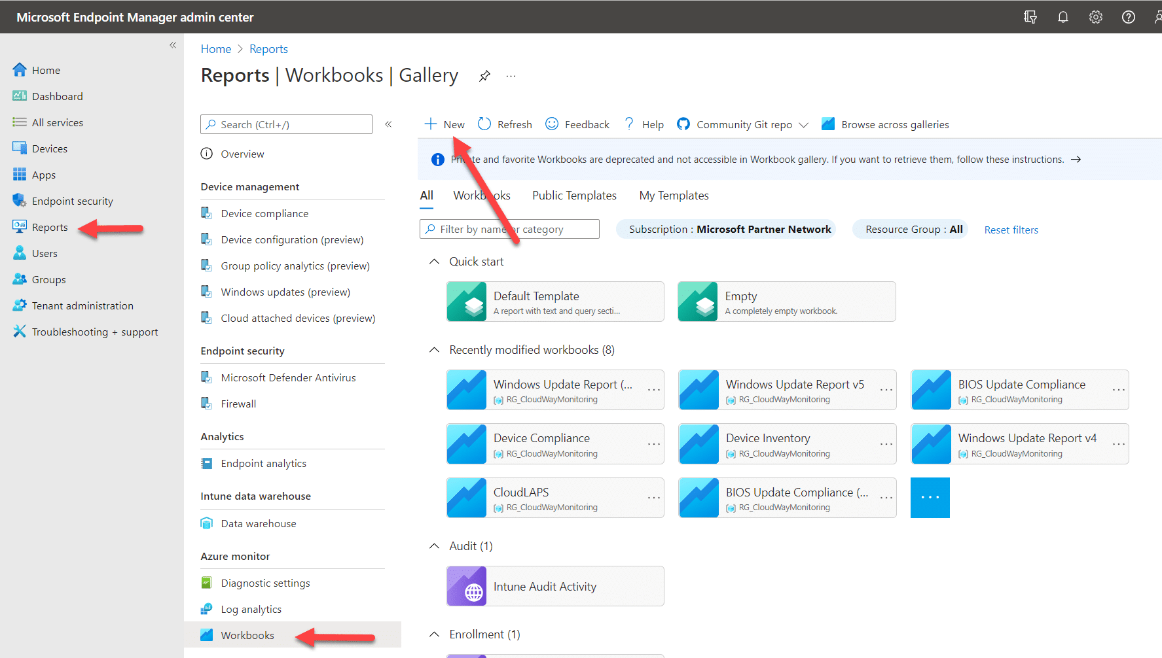Open Troubleshooting + support
Image resolution: width=1162 pixels, height=658 pixels.
tap(94, 331)
